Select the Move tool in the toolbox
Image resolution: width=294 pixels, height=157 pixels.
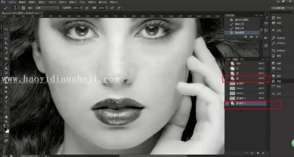coord(6,29)
